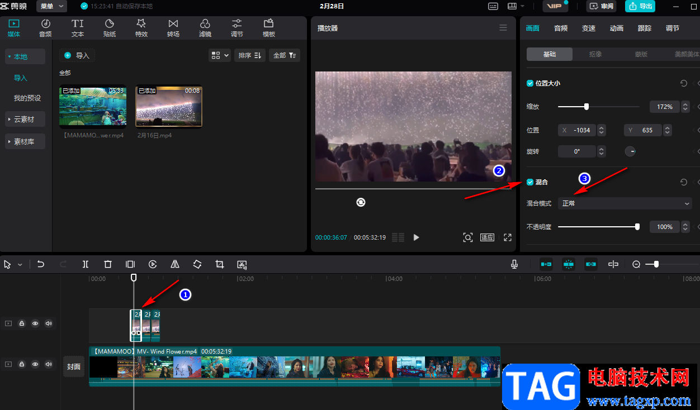Mute the main MAMAMOO track
The width and height of the screenshot is (700, 410).
click(49, 364)
